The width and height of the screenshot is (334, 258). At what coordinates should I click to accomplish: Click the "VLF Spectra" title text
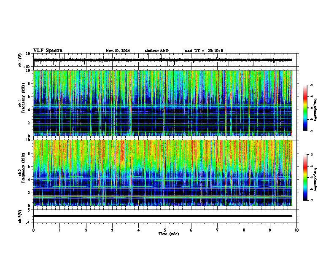click(48, 51)
